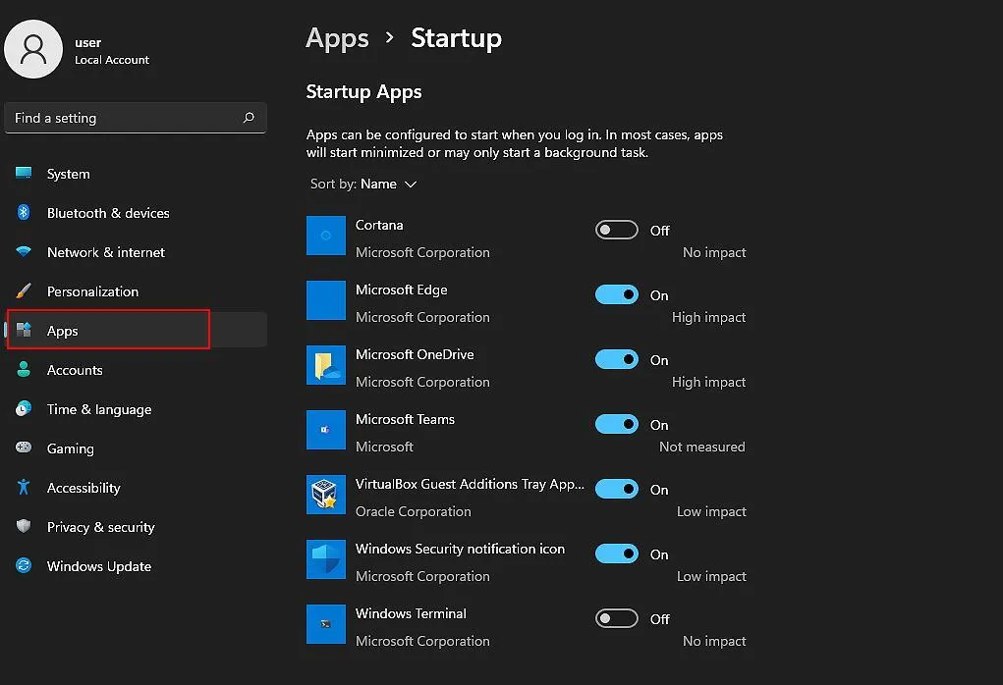Click the Gaming controller icon
Screen dimensions: 1003x685
[x=24, y=448]
